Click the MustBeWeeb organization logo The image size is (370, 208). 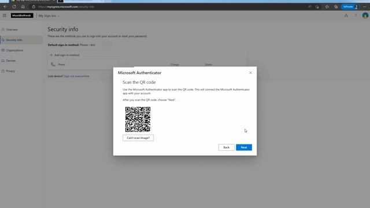(x=22, y=16)
